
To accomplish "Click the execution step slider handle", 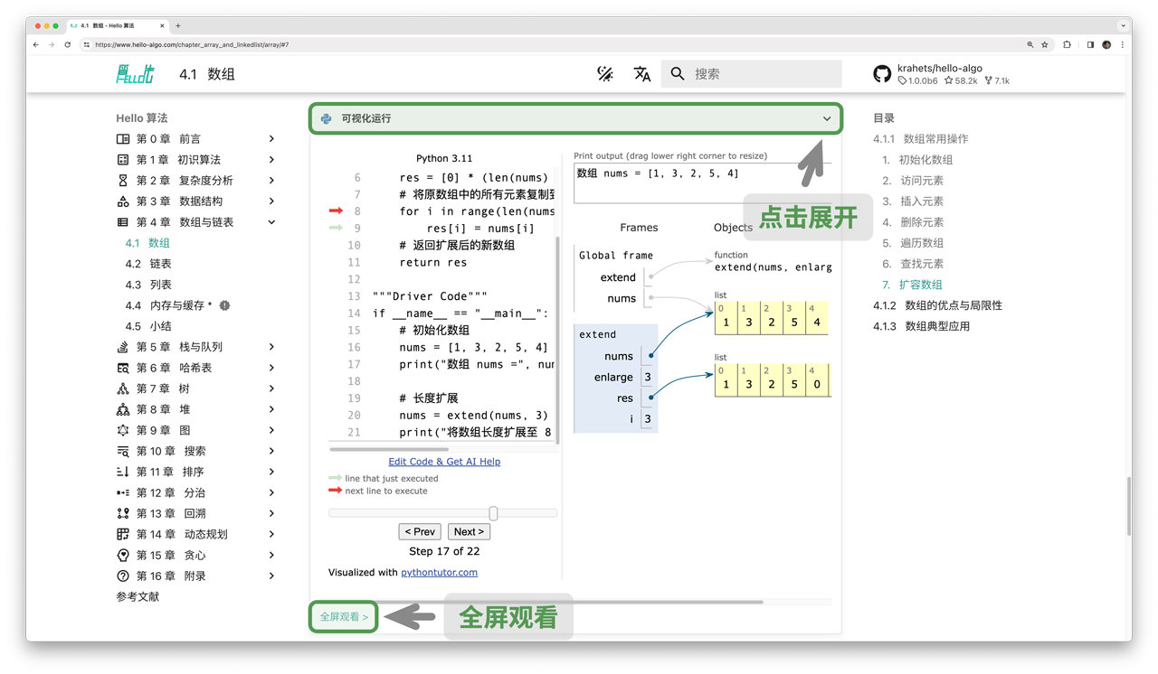I will 493,513.
